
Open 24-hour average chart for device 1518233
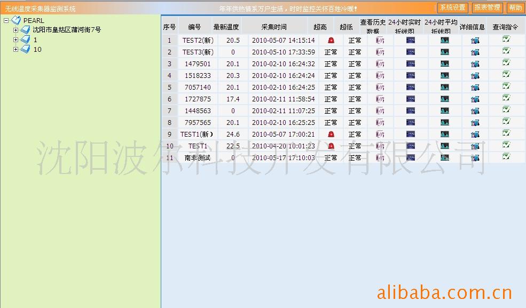tap(444, 75)
